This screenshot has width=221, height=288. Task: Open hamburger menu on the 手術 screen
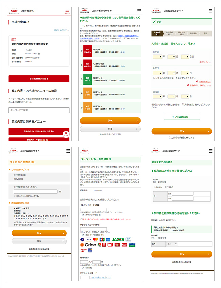pos(210,11)
